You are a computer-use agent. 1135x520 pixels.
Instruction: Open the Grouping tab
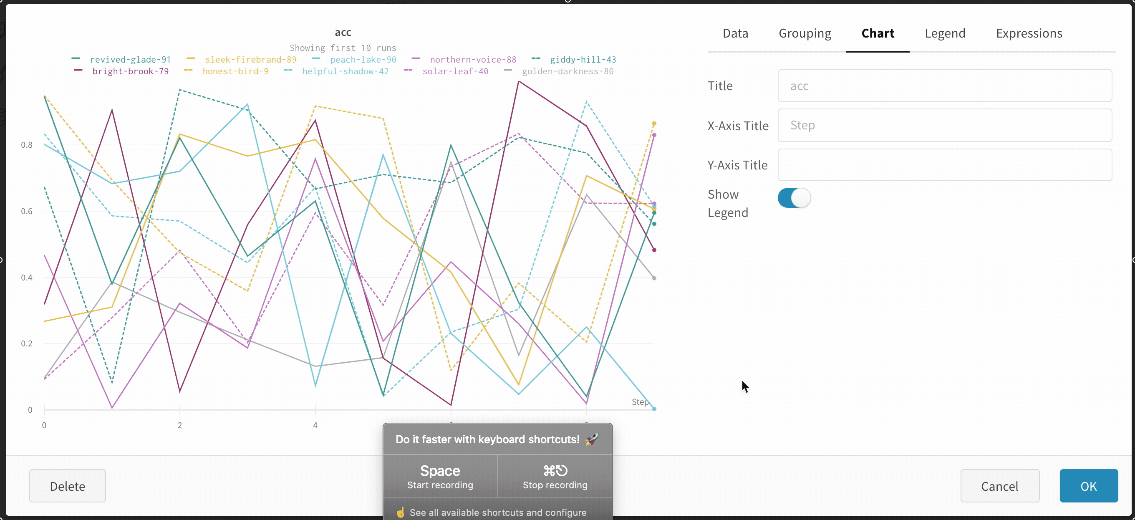805,33
